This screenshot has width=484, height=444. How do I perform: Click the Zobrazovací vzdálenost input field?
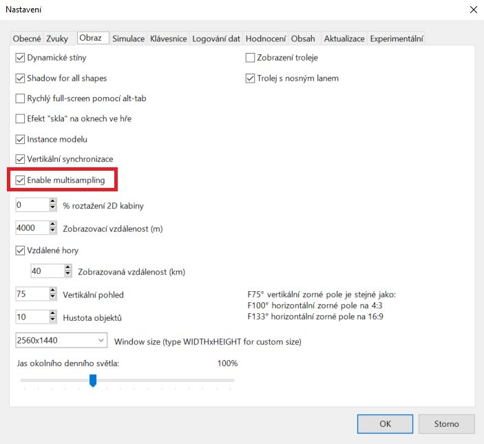(x=31, y=229)
